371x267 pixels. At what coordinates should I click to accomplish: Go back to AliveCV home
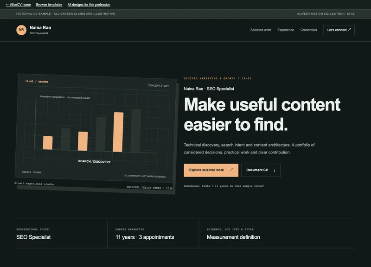(18, 5)
